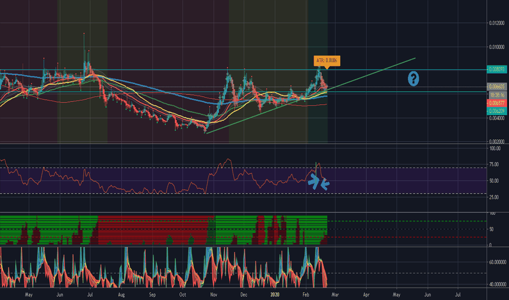Click the blue question mark icon
The width and height of the screenshot is (509, 300).
pos(413,79)
